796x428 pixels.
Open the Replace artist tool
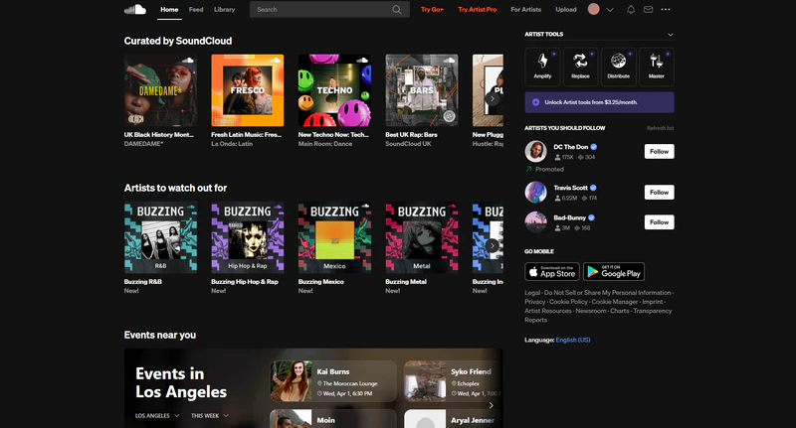(580, 66)
